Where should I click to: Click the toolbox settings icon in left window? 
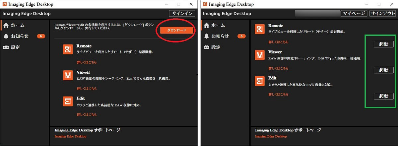pyautogui.click(x=6, y=47)
